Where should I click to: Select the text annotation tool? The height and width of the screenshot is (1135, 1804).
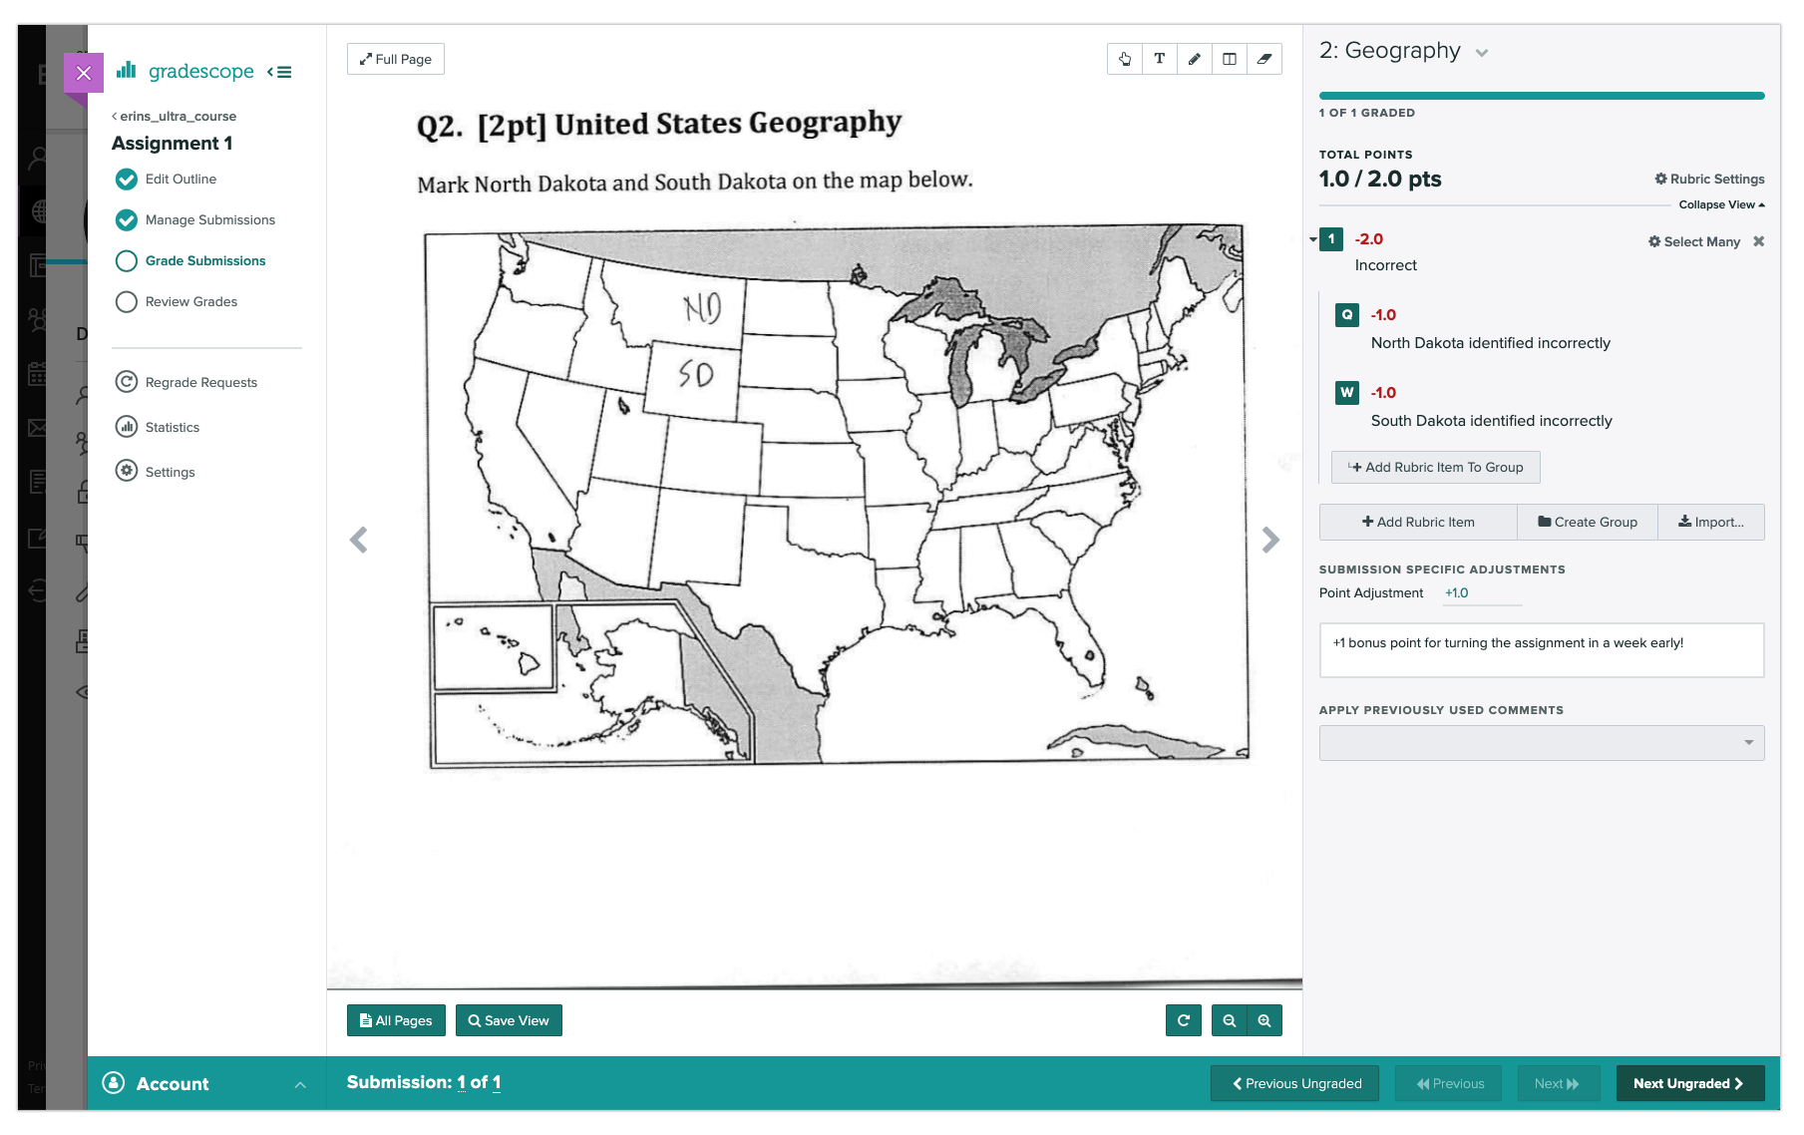(x=1160, y=59)
